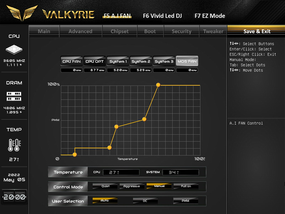Click the thermometers temperature icon
285x214 pixels.
click(x=14, y=145)
